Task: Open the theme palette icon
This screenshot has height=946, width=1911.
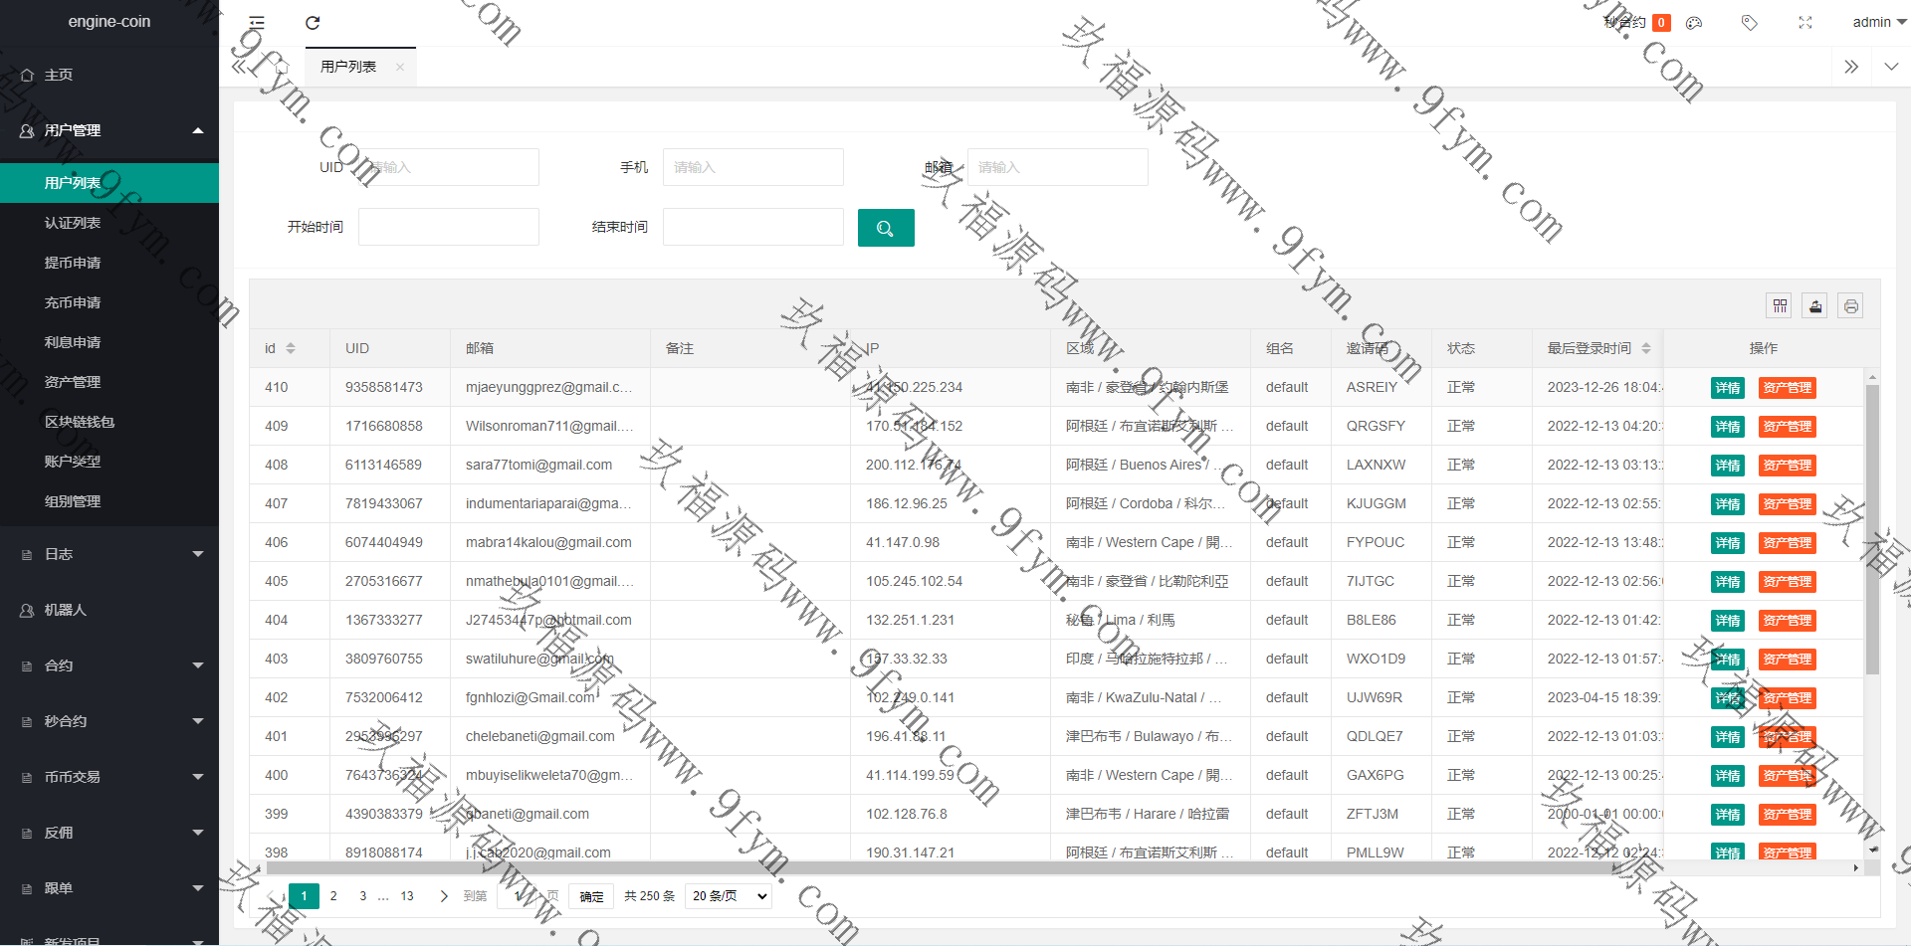Action: (1694, 23)
